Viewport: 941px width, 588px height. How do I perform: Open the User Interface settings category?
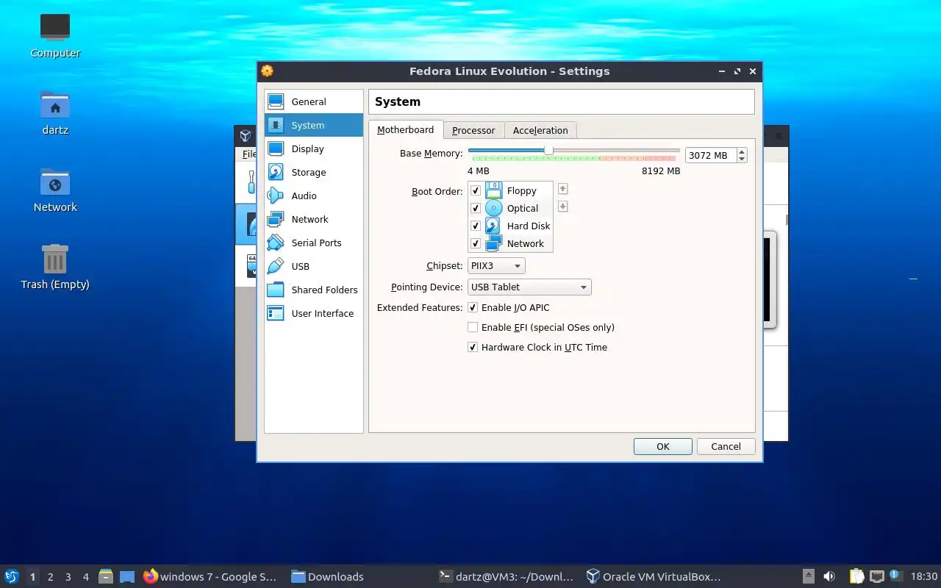[314, 313]
